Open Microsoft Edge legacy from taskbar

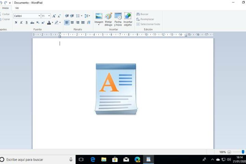point(93,160)
